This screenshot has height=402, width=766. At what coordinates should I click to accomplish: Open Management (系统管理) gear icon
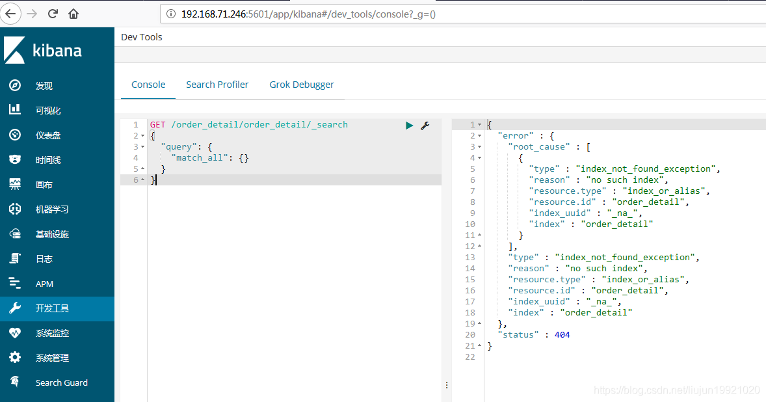pyautogui.click(x=15, y=358)
